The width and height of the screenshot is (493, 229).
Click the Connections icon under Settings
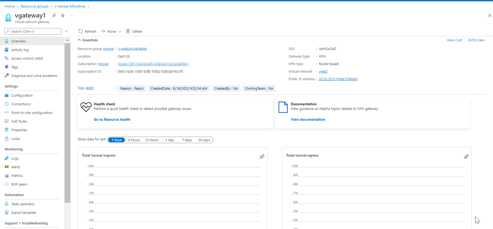coord(7,104)
